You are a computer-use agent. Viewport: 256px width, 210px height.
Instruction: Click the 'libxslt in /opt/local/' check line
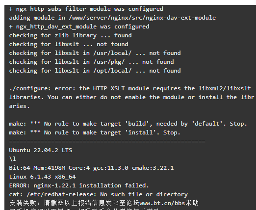(x=95, y=71)
